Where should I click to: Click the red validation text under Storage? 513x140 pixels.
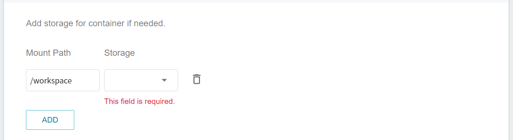coord(140,101)
